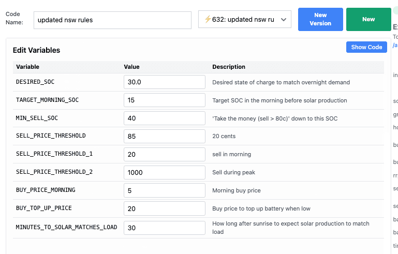Click the green New button
The width and height of the screenshot is (398, 254).
pyautogui.click(x=368, y=19)
